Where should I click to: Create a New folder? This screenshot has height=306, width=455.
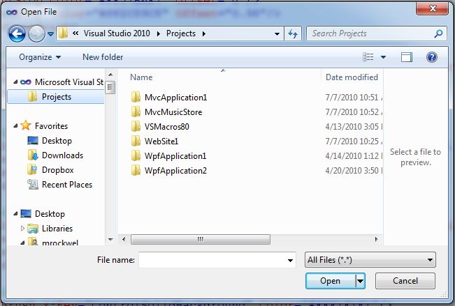(x=103, y=57)
